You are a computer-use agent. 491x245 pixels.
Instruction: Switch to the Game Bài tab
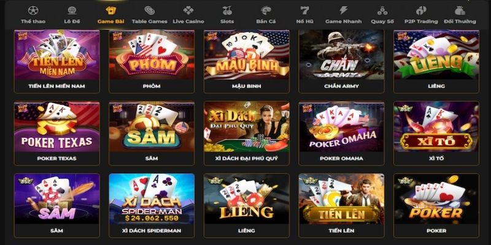(111, 15)
